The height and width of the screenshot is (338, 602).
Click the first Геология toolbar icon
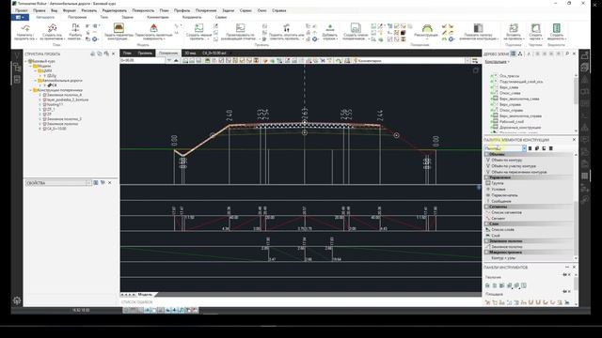[x=487, y=285]
